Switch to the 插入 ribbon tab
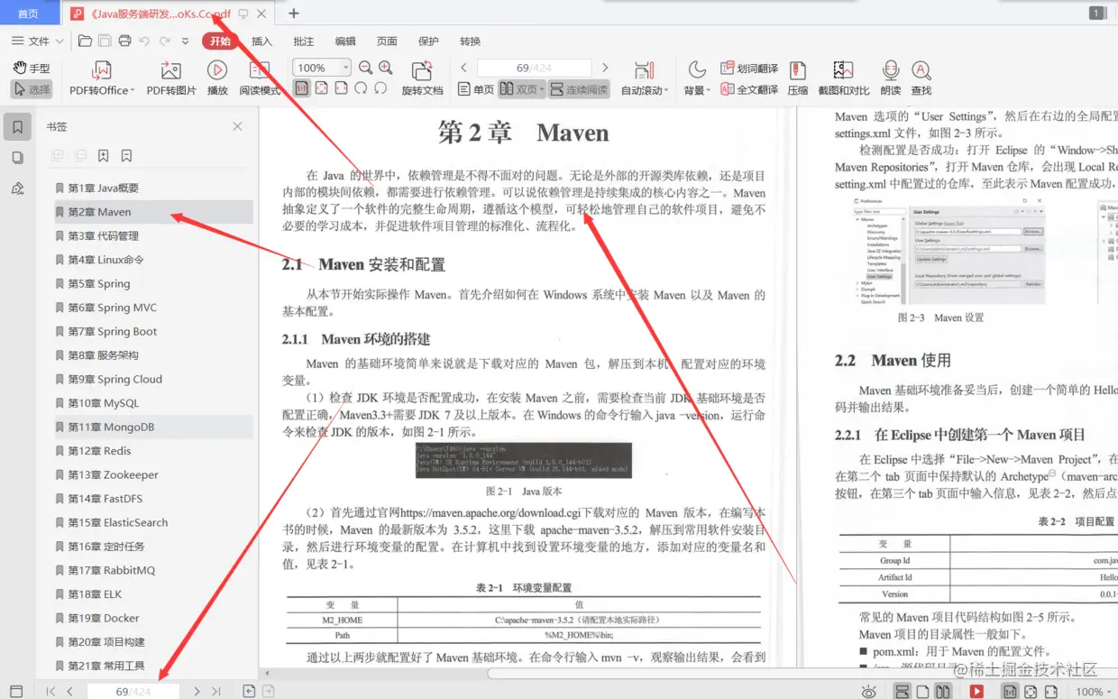 tap(261, 41)
